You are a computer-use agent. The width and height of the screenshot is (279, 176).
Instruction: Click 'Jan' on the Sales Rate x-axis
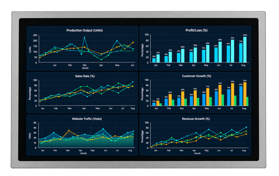coord(43,108)
